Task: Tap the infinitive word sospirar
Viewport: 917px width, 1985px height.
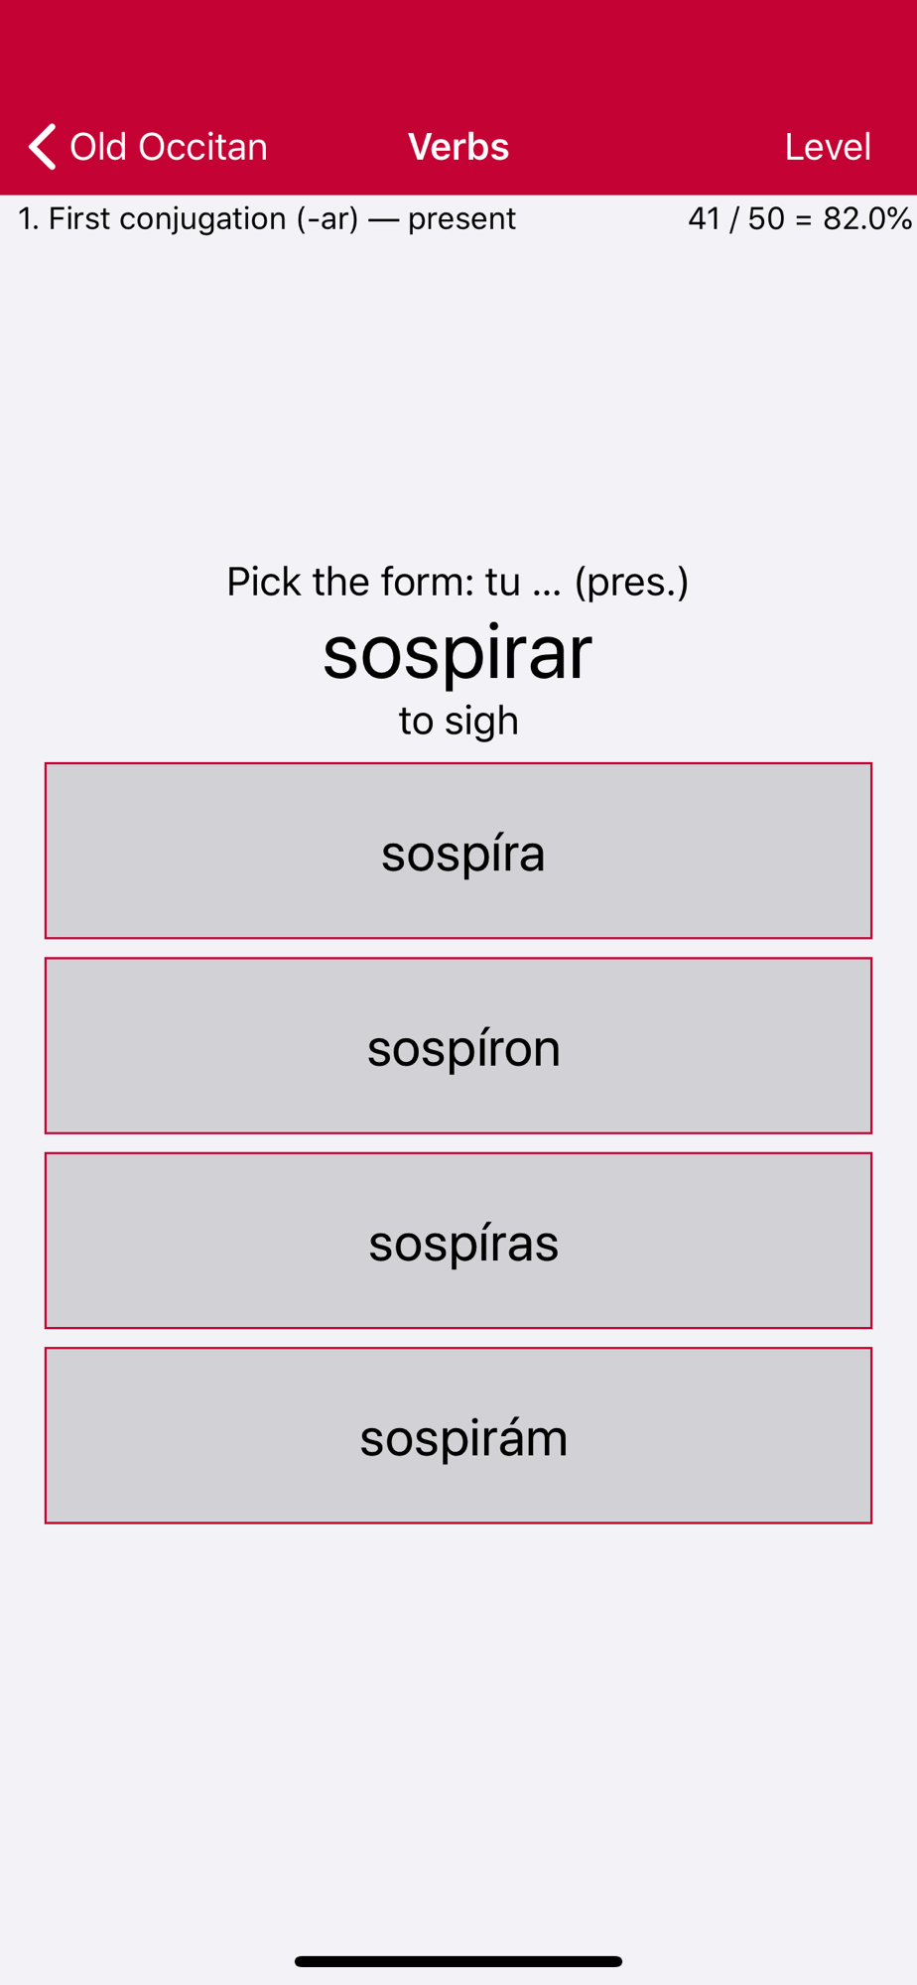Action: (458, 652)
